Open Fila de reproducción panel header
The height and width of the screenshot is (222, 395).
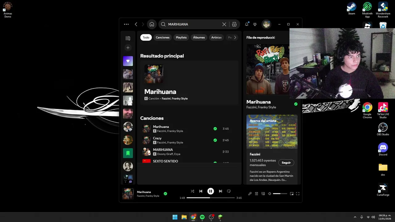pos(261,37)
